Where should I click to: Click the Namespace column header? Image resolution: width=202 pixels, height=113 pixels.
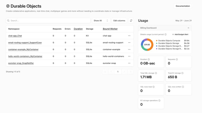(14, 29)
